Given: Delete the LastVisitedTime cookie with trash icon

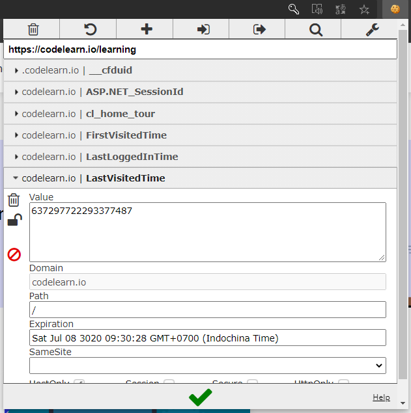Looking at the screenshot, I should click(14, 200).
